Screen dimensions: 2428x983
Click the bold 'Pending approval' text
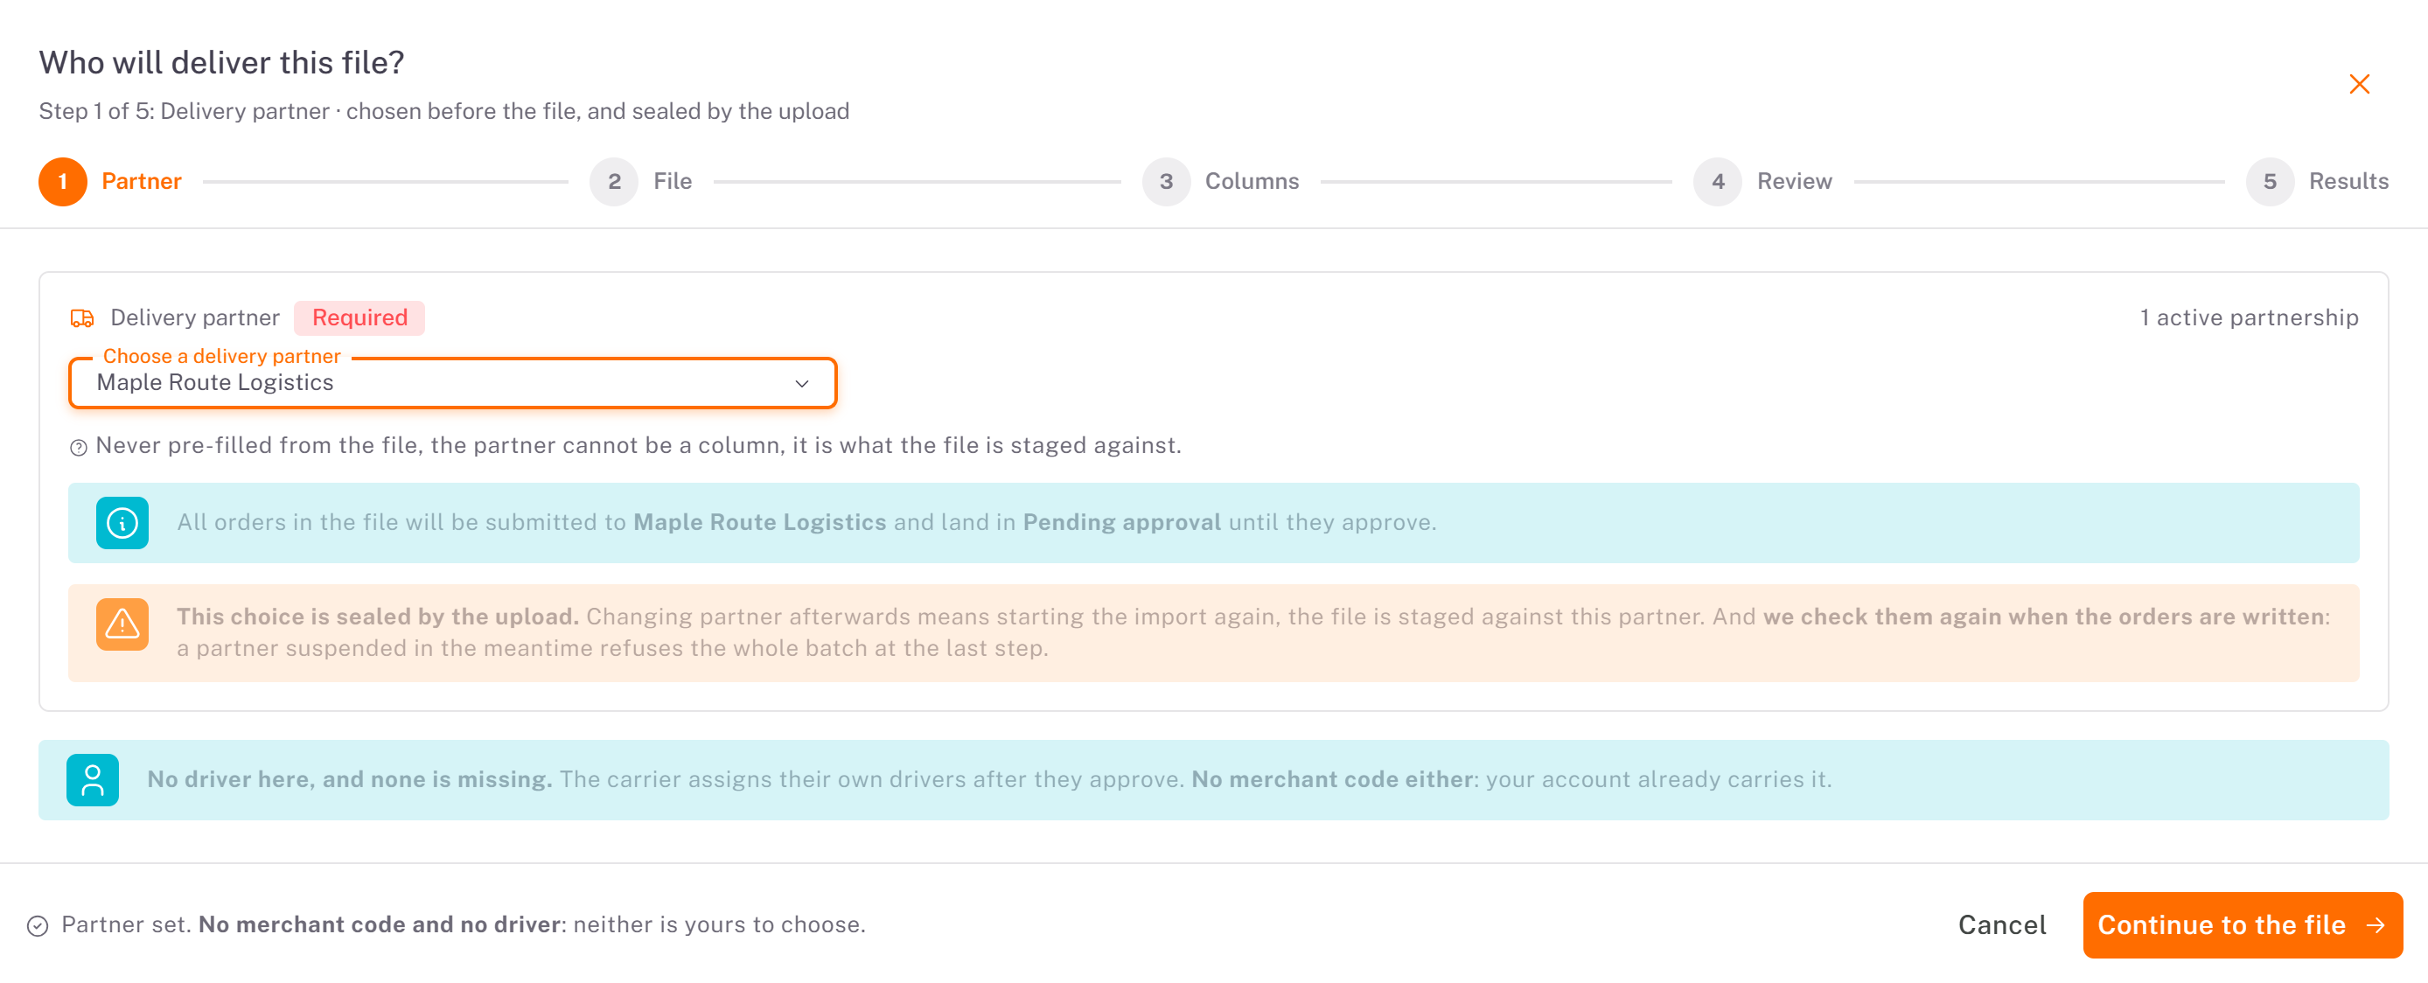[x=1121, y=523]
